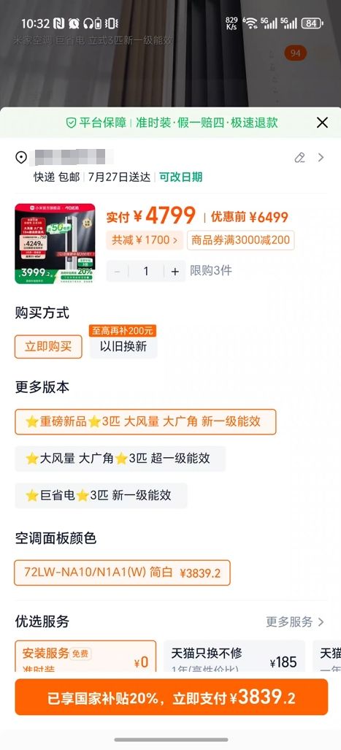Change delivery date via 可改日期
Screen dimensions: 341x750
coord(181,177)
